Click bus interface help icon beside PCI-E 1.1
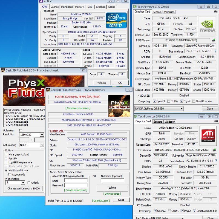219x219 pixels. [x=215, y=51]
